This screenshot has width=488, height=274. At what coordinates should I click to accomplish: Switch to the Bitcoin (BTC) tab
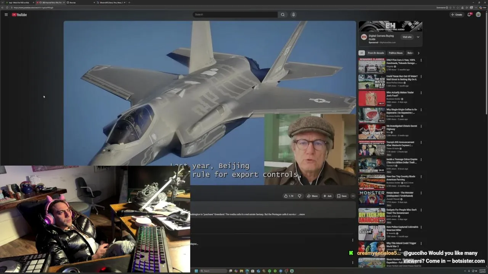[111, 3]
